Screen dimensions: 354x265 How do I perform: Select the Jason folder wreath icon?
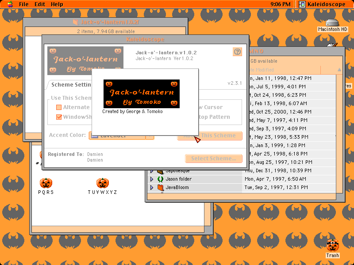pos(160,179)
